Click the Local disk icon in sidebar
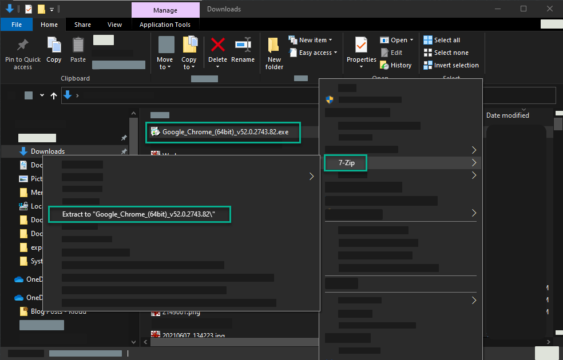 pyautogui.click(x=23, y=206)
